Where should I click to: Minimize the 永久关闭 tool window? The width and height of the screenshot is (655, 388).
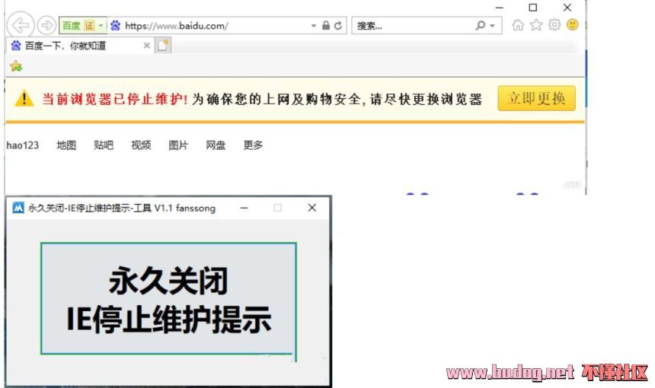point(244,208)
